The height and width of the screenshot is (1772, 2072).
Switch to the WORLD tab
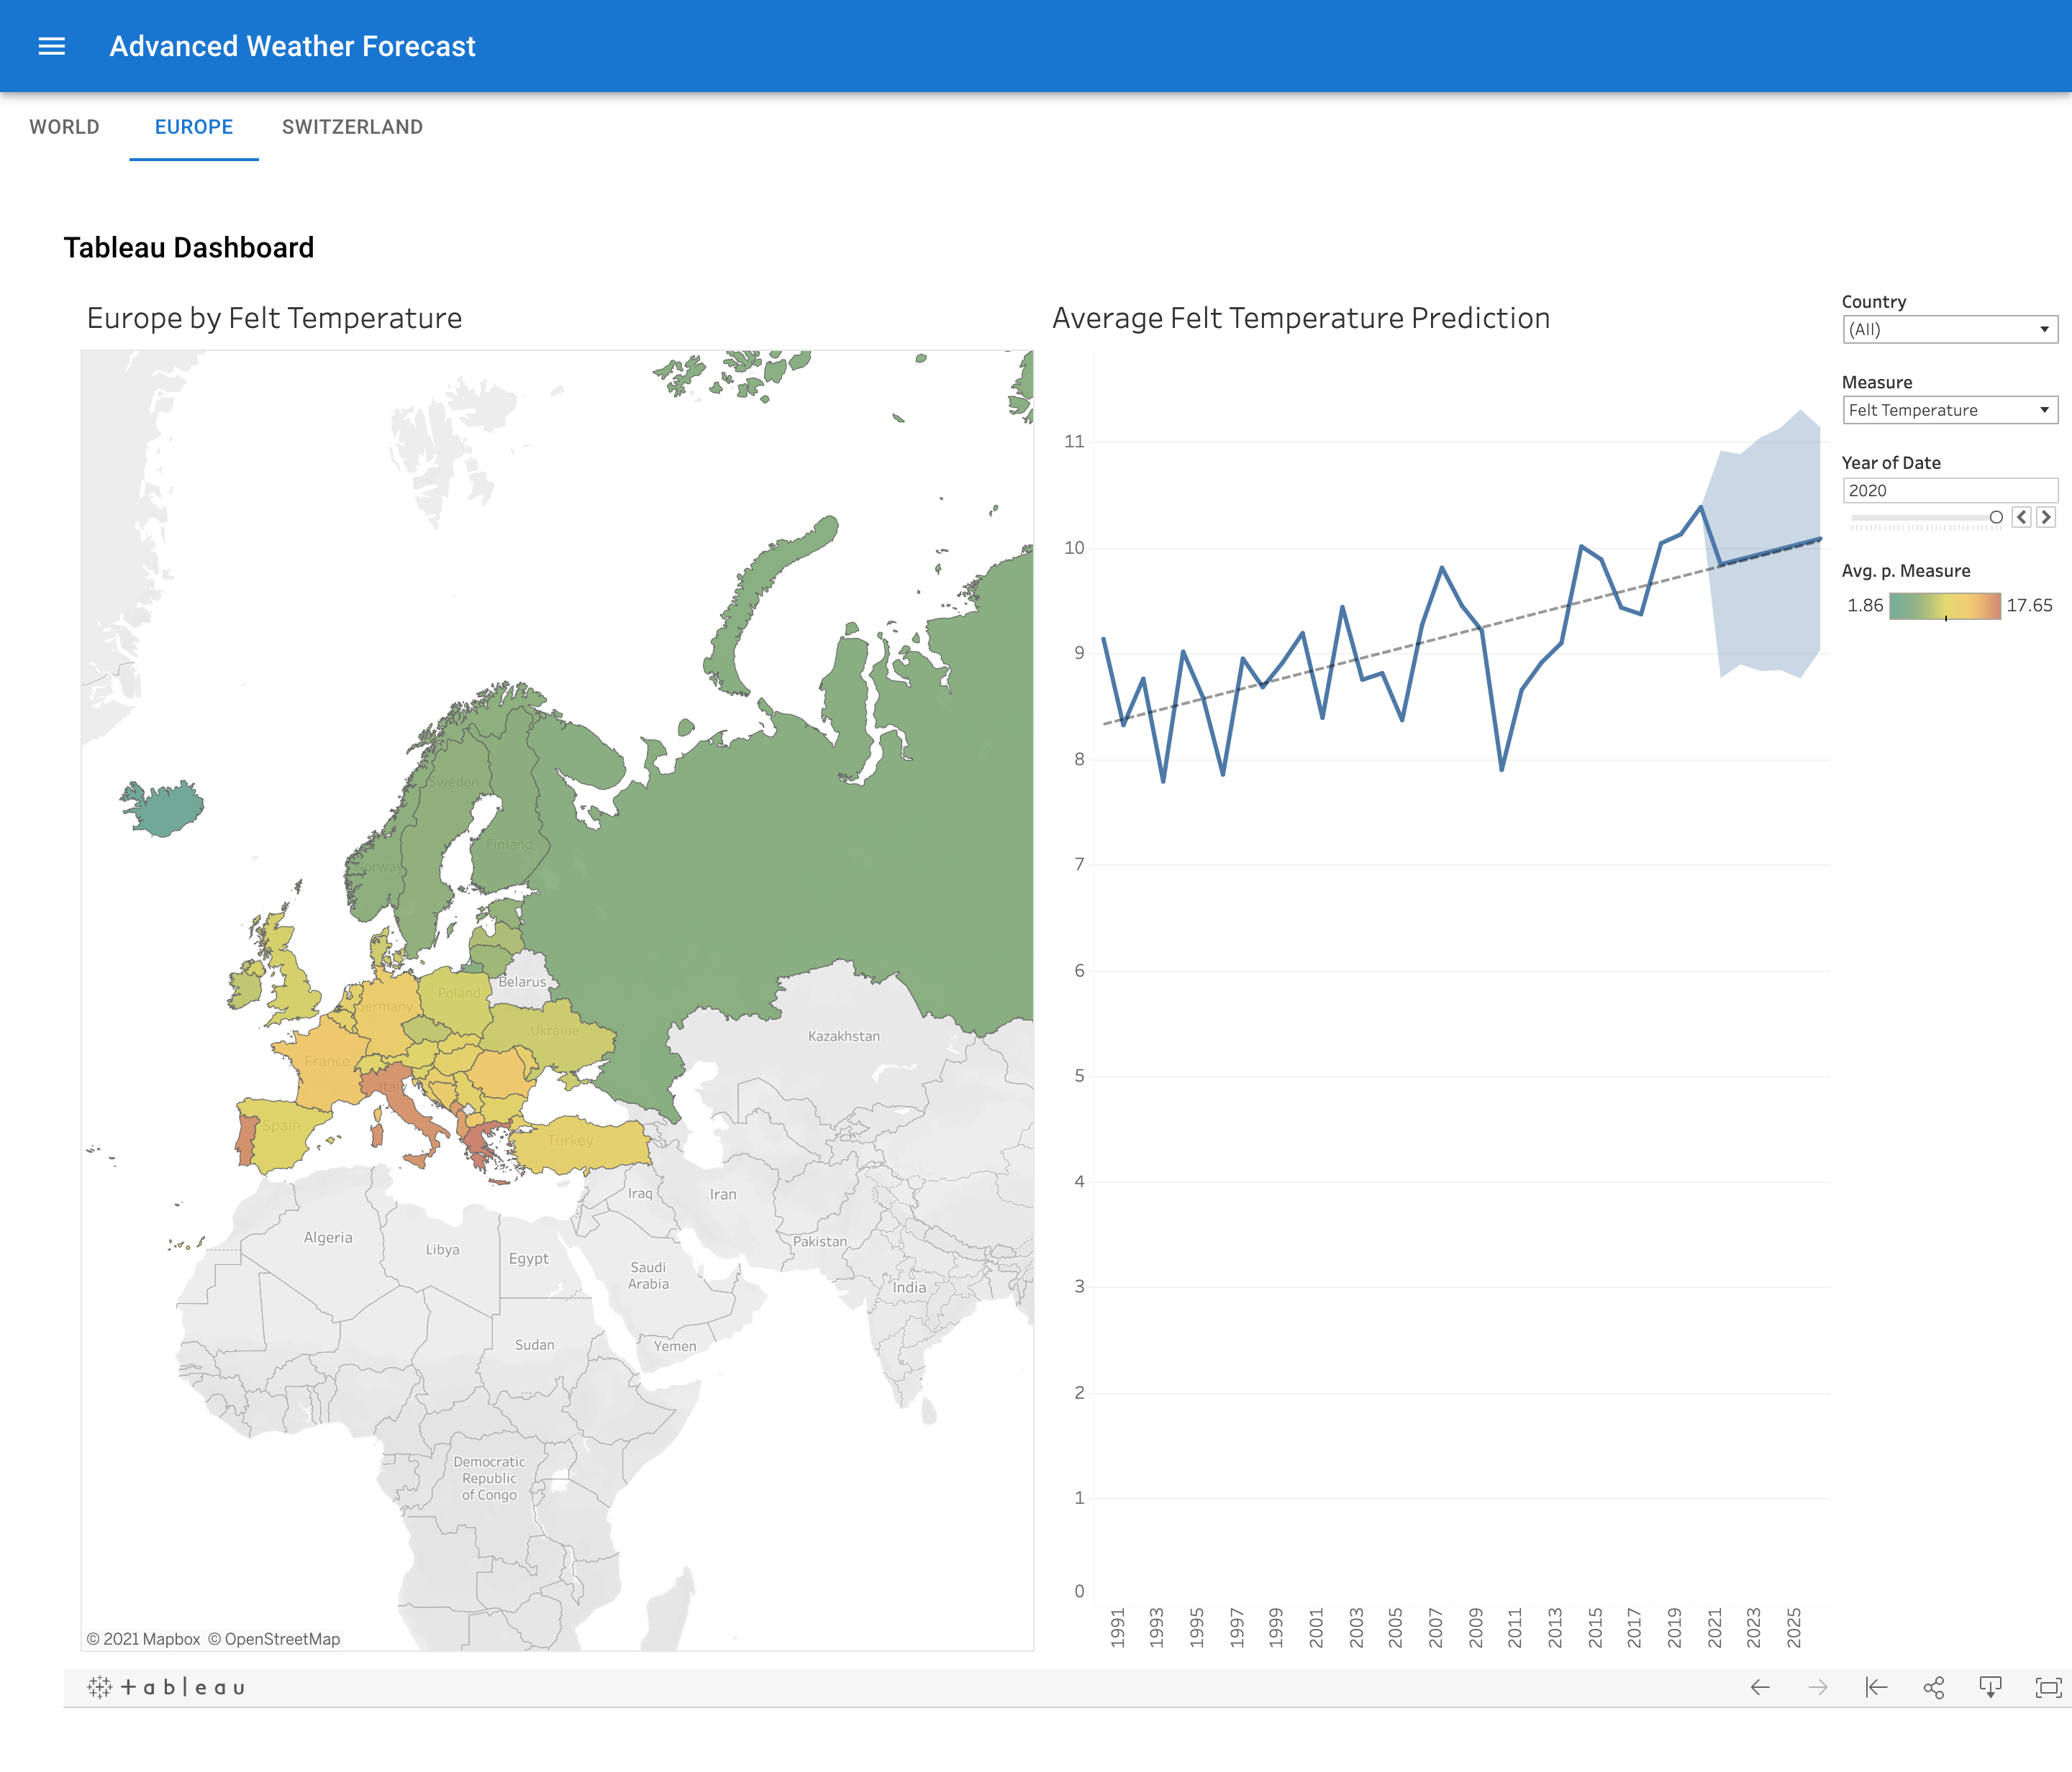64,127
